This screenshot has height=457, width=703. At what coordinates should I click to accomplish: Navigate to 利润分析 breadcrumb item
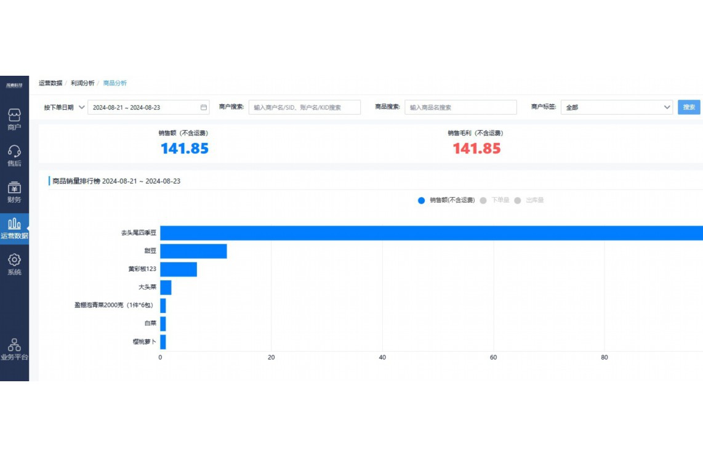click(x=82, y=83)
